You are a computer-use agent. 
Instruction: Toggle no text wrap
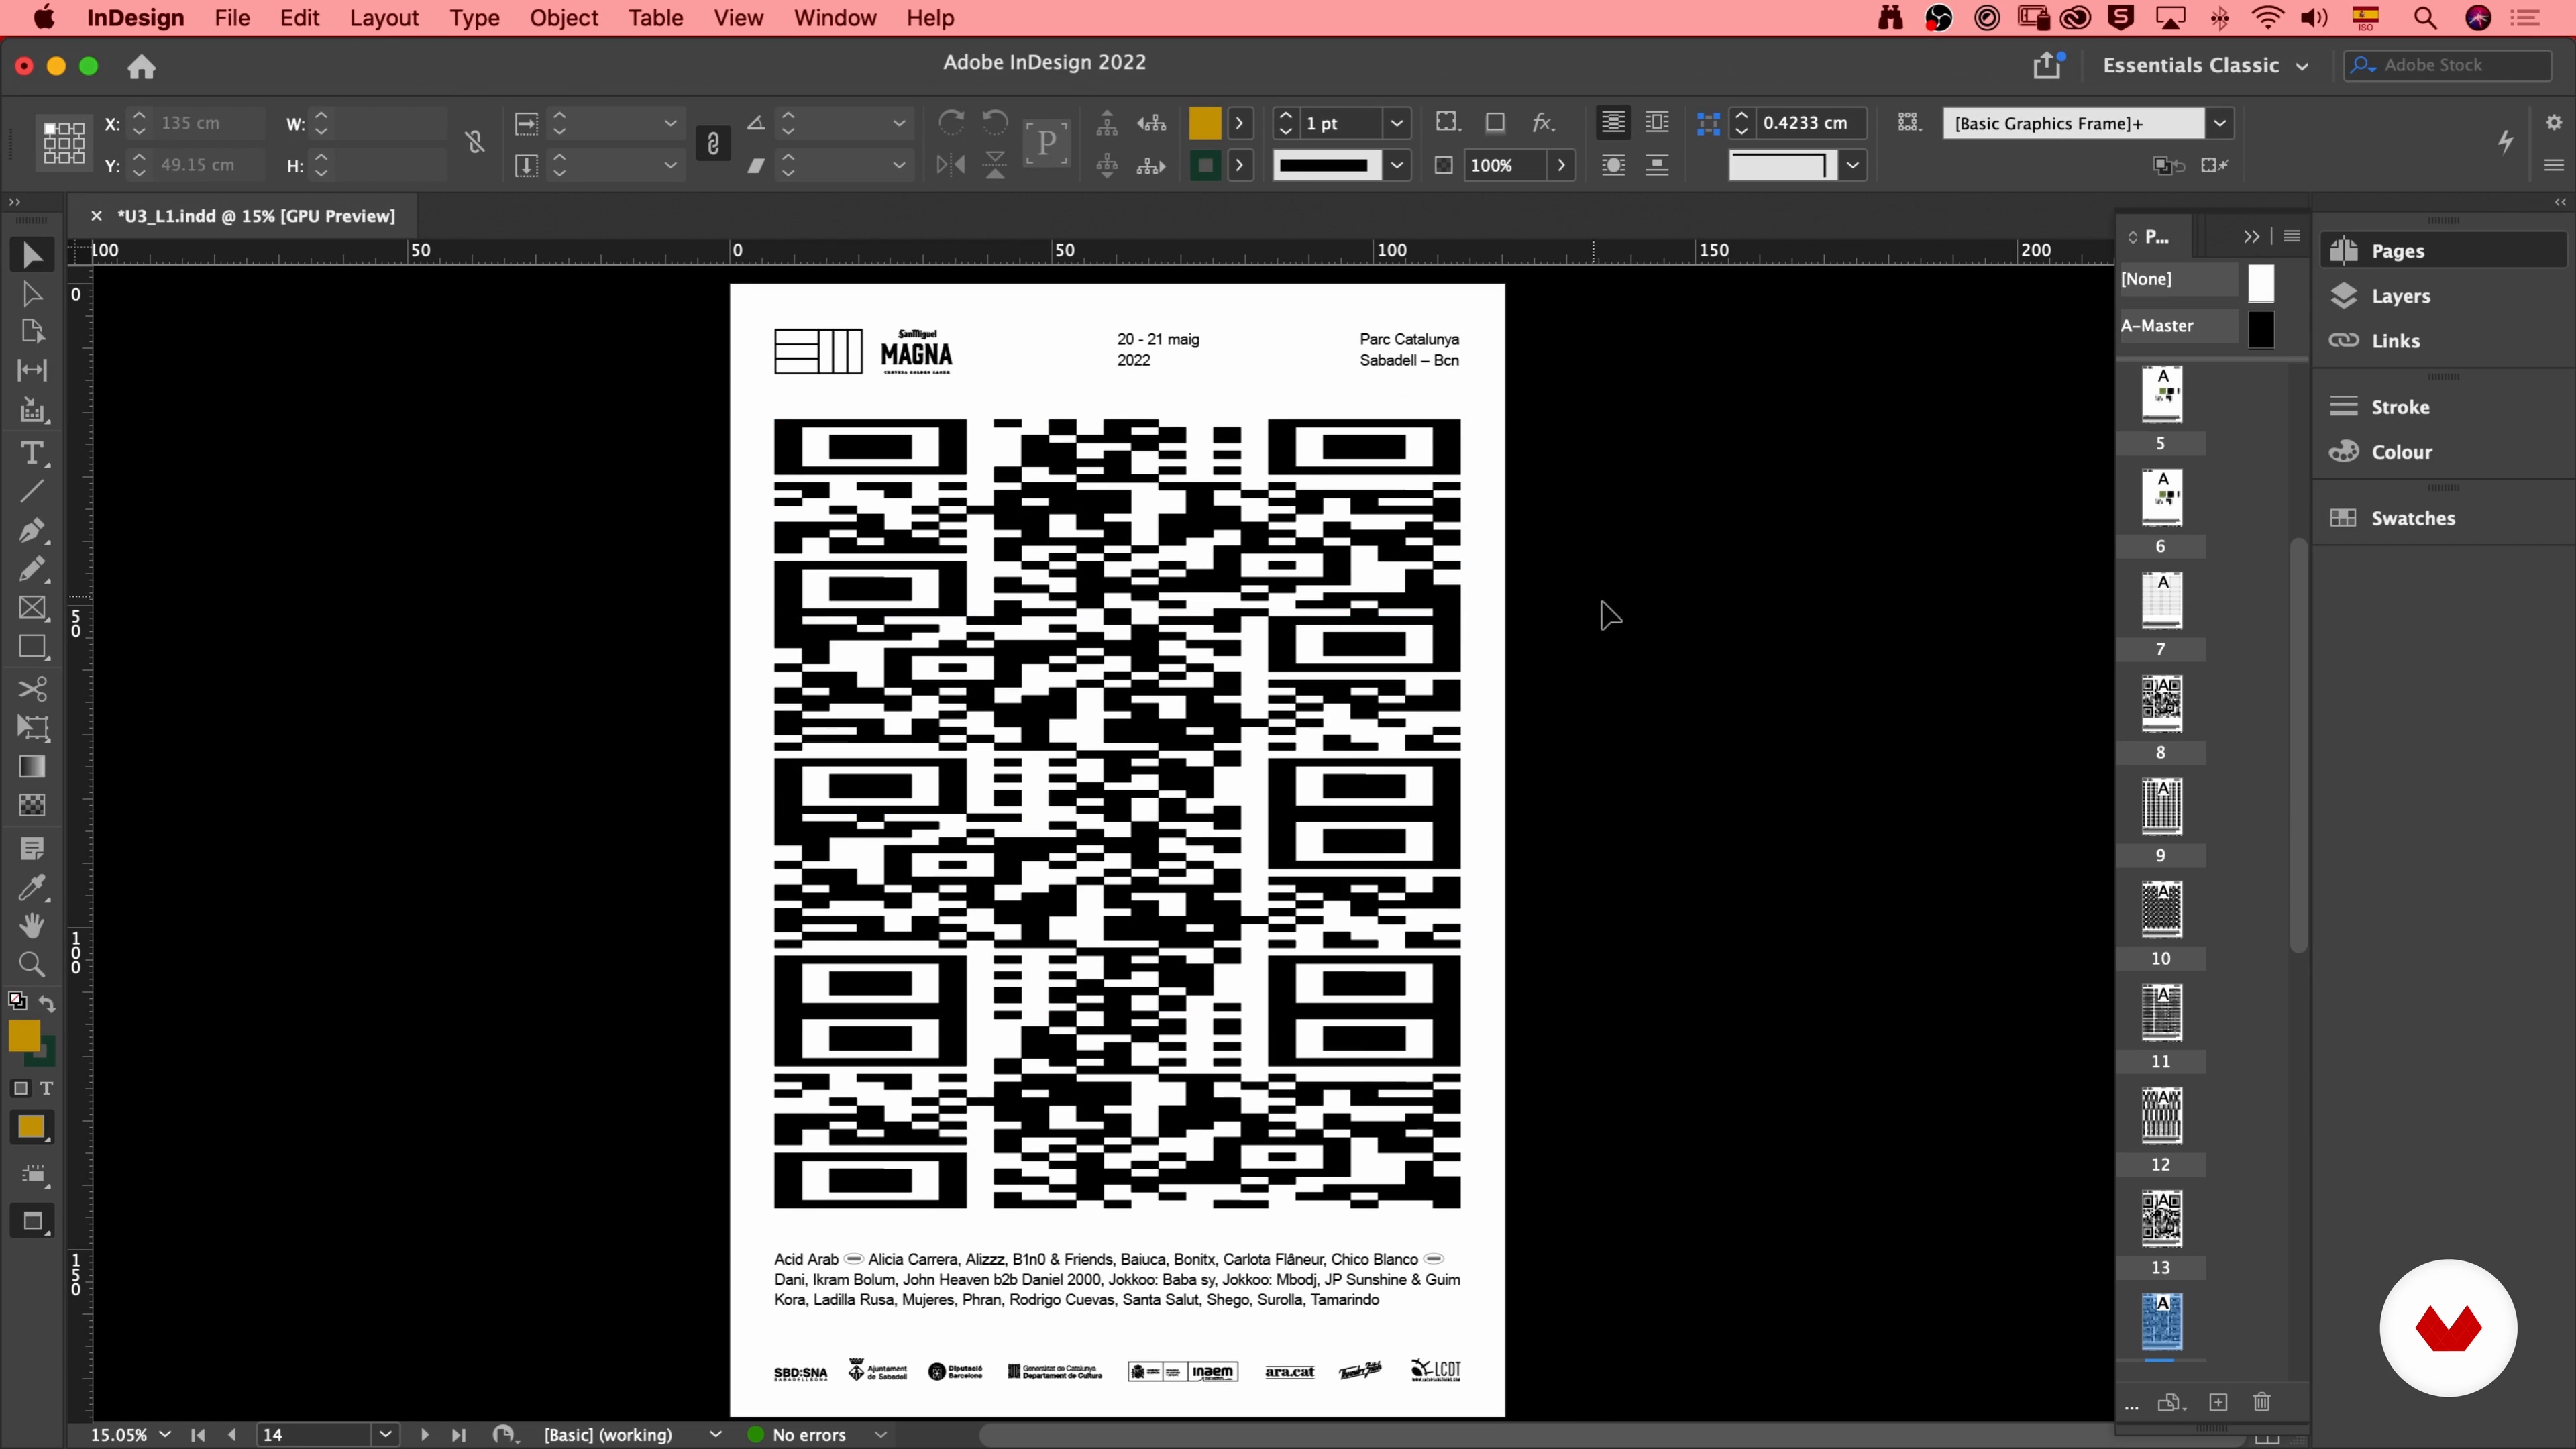click(1613, 122)
